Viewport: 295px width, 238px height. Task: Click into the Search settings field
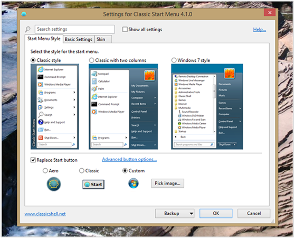[x=74, y=29]
